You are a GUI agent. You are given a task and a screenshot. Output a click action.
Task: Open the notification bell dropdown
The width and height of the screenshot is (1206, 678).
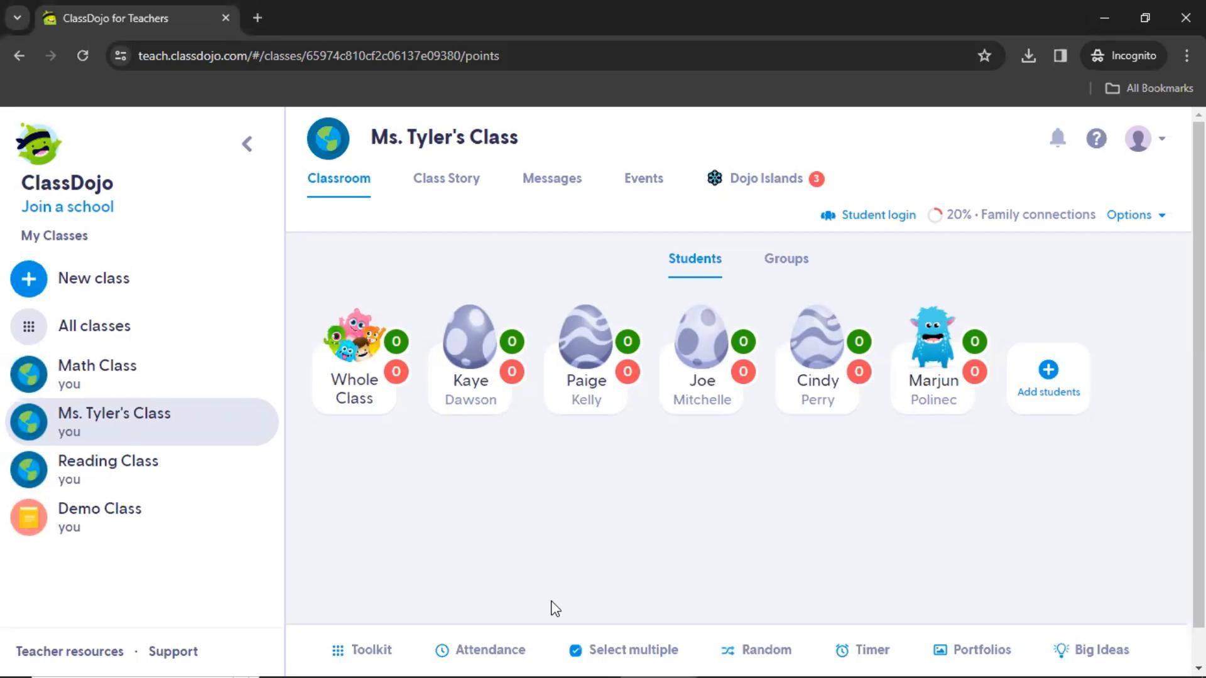(1058, 138)
